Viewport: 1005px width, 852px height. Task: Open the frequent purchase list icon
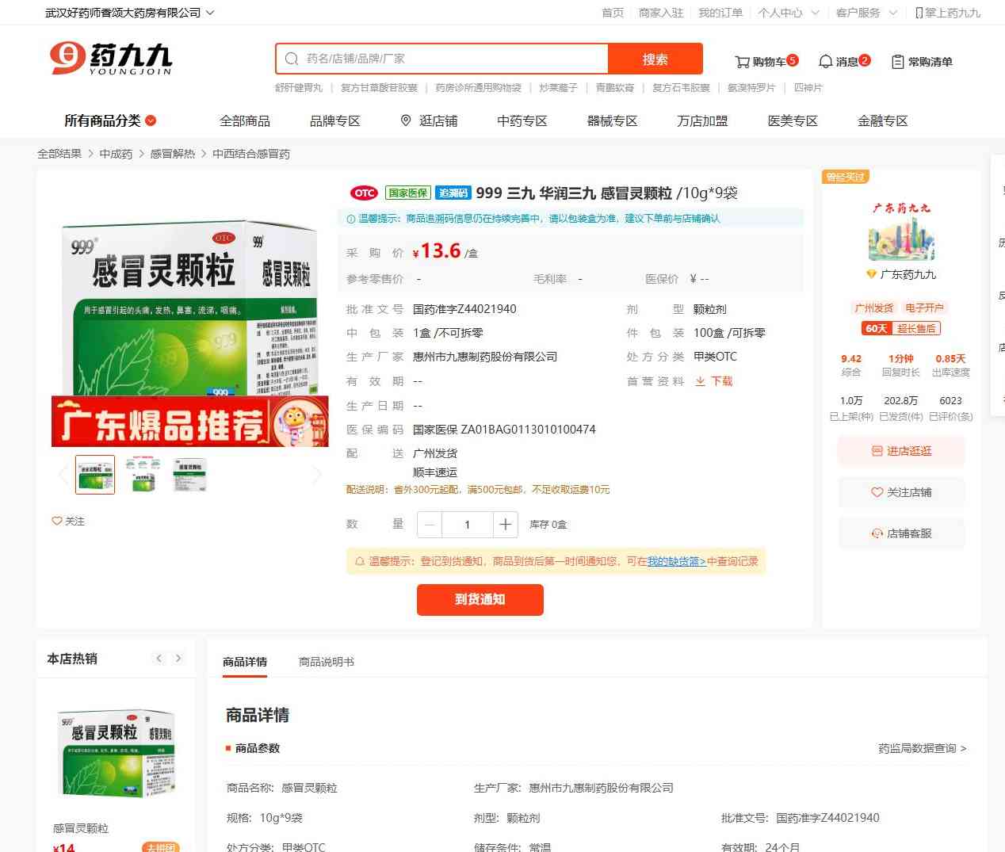click(897, 62)
